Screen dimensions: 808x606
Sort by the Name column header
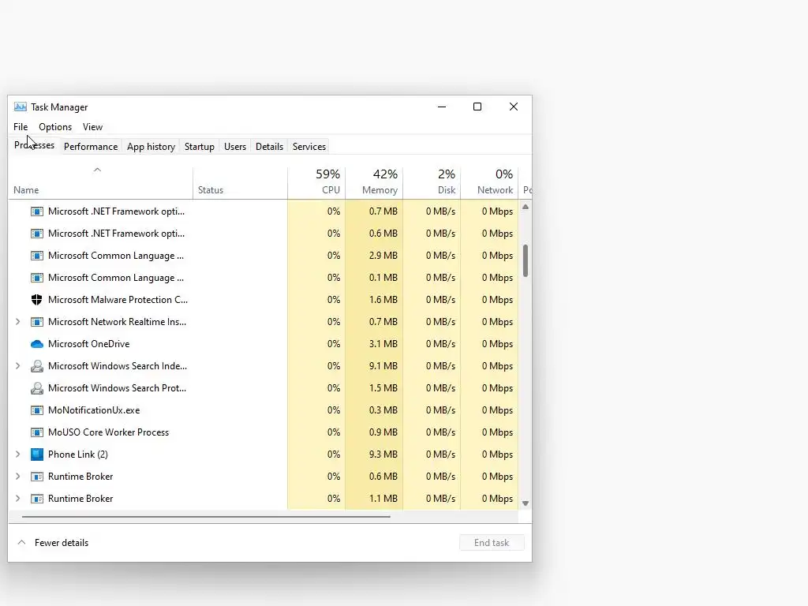100,183
